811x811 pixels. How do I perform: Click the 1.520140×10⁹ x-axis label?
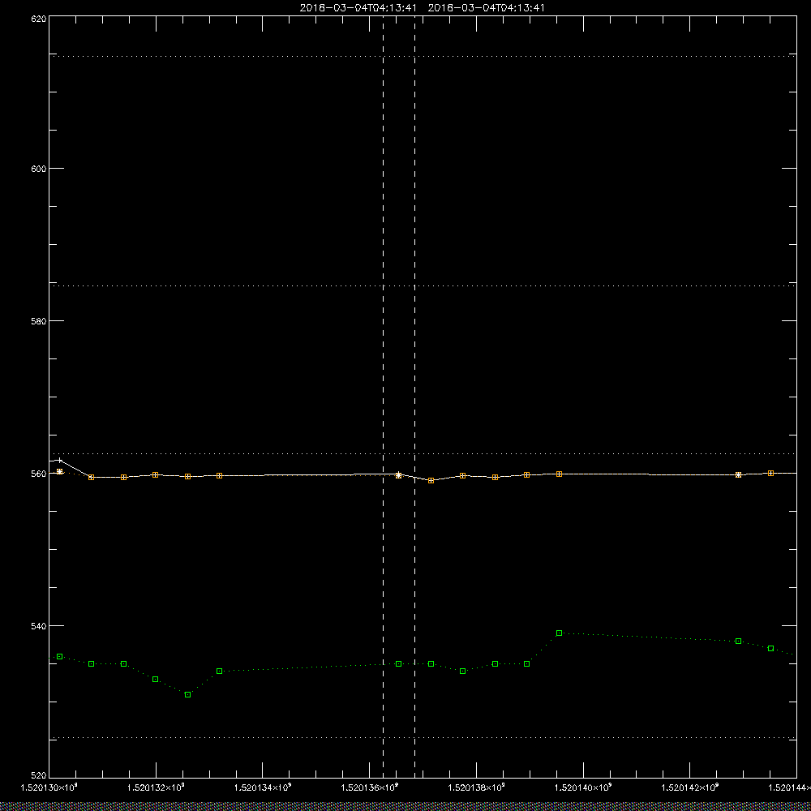pos(583,787)
